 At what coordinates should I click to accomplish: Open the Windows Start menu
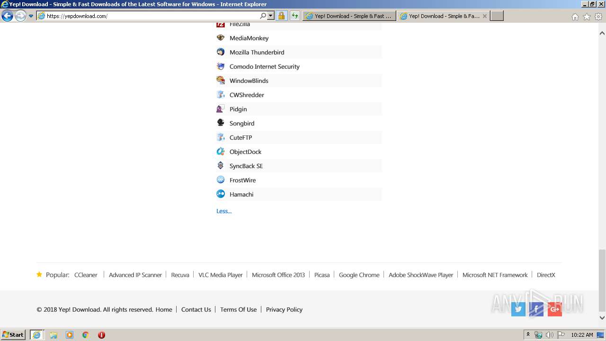pyautogui.click(x=13, y=335)
